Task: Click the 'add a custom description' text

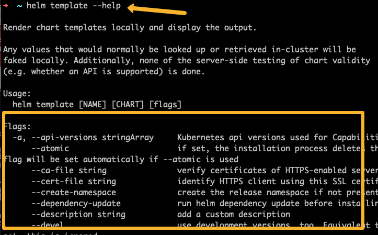Action: [234, 214]
